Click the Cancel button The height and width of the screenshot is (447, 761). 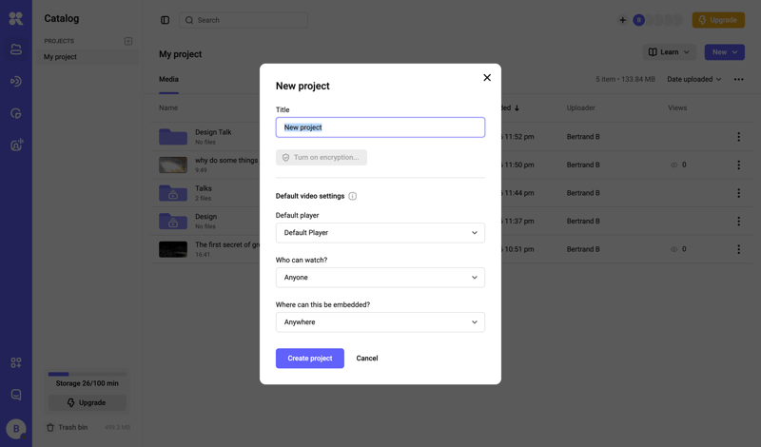[367, 359]
